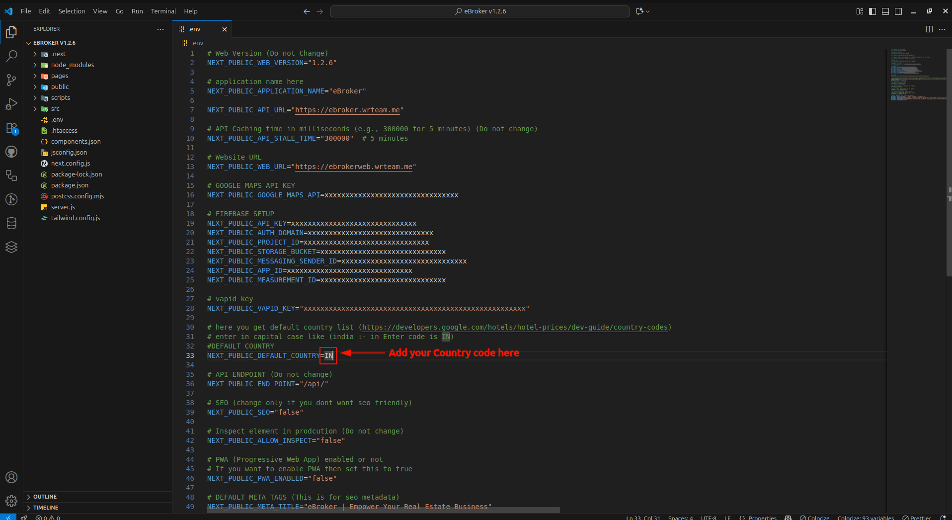Toggle the primary side bar layout button
The height and width of the screenshot is (520, 952).
pos(873,11)
